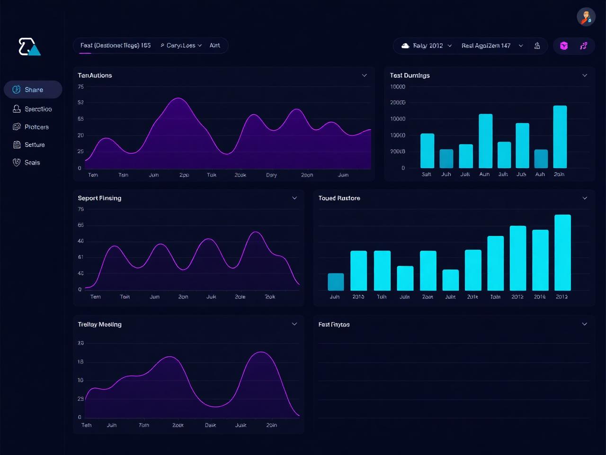
Task: Select the Feat (Destionat Tiege) 165 tab
Action: pos(116,45)
